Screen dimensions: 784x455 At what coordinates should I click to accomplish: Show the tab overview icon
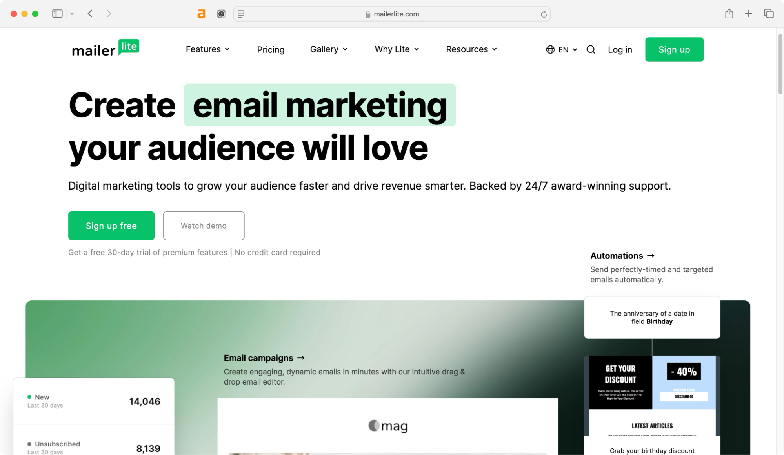768,13
